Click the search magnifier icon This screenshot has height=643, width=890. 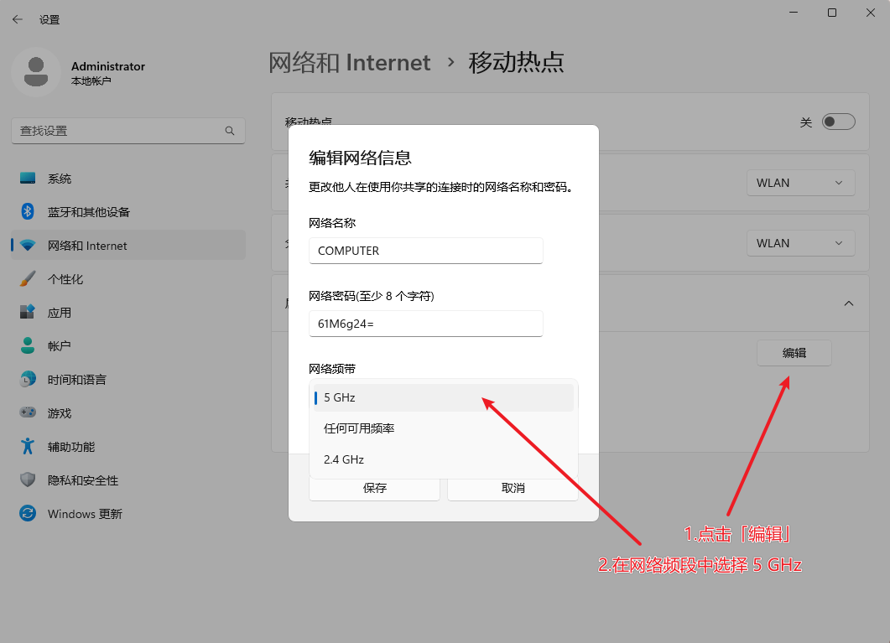point(230,131)
